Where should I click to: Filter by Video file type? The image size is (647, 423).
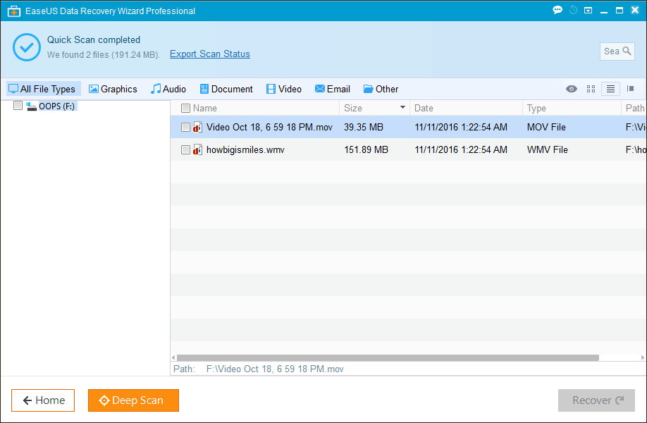click(x=284, y=89)
